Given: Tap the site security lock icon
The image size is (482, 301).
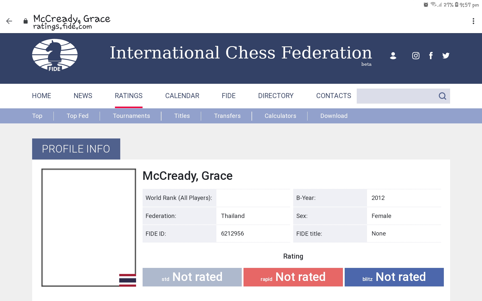Looking at the screenshot, I should [x=25, y=21].
